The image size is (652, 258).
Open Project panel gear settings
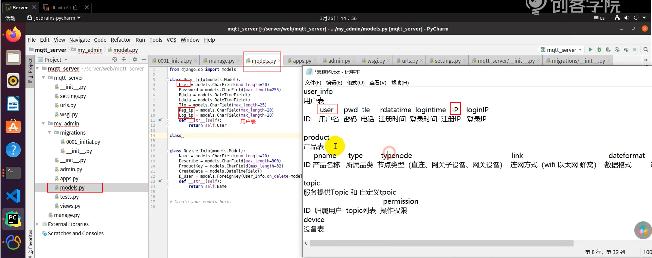pos(135,59)
